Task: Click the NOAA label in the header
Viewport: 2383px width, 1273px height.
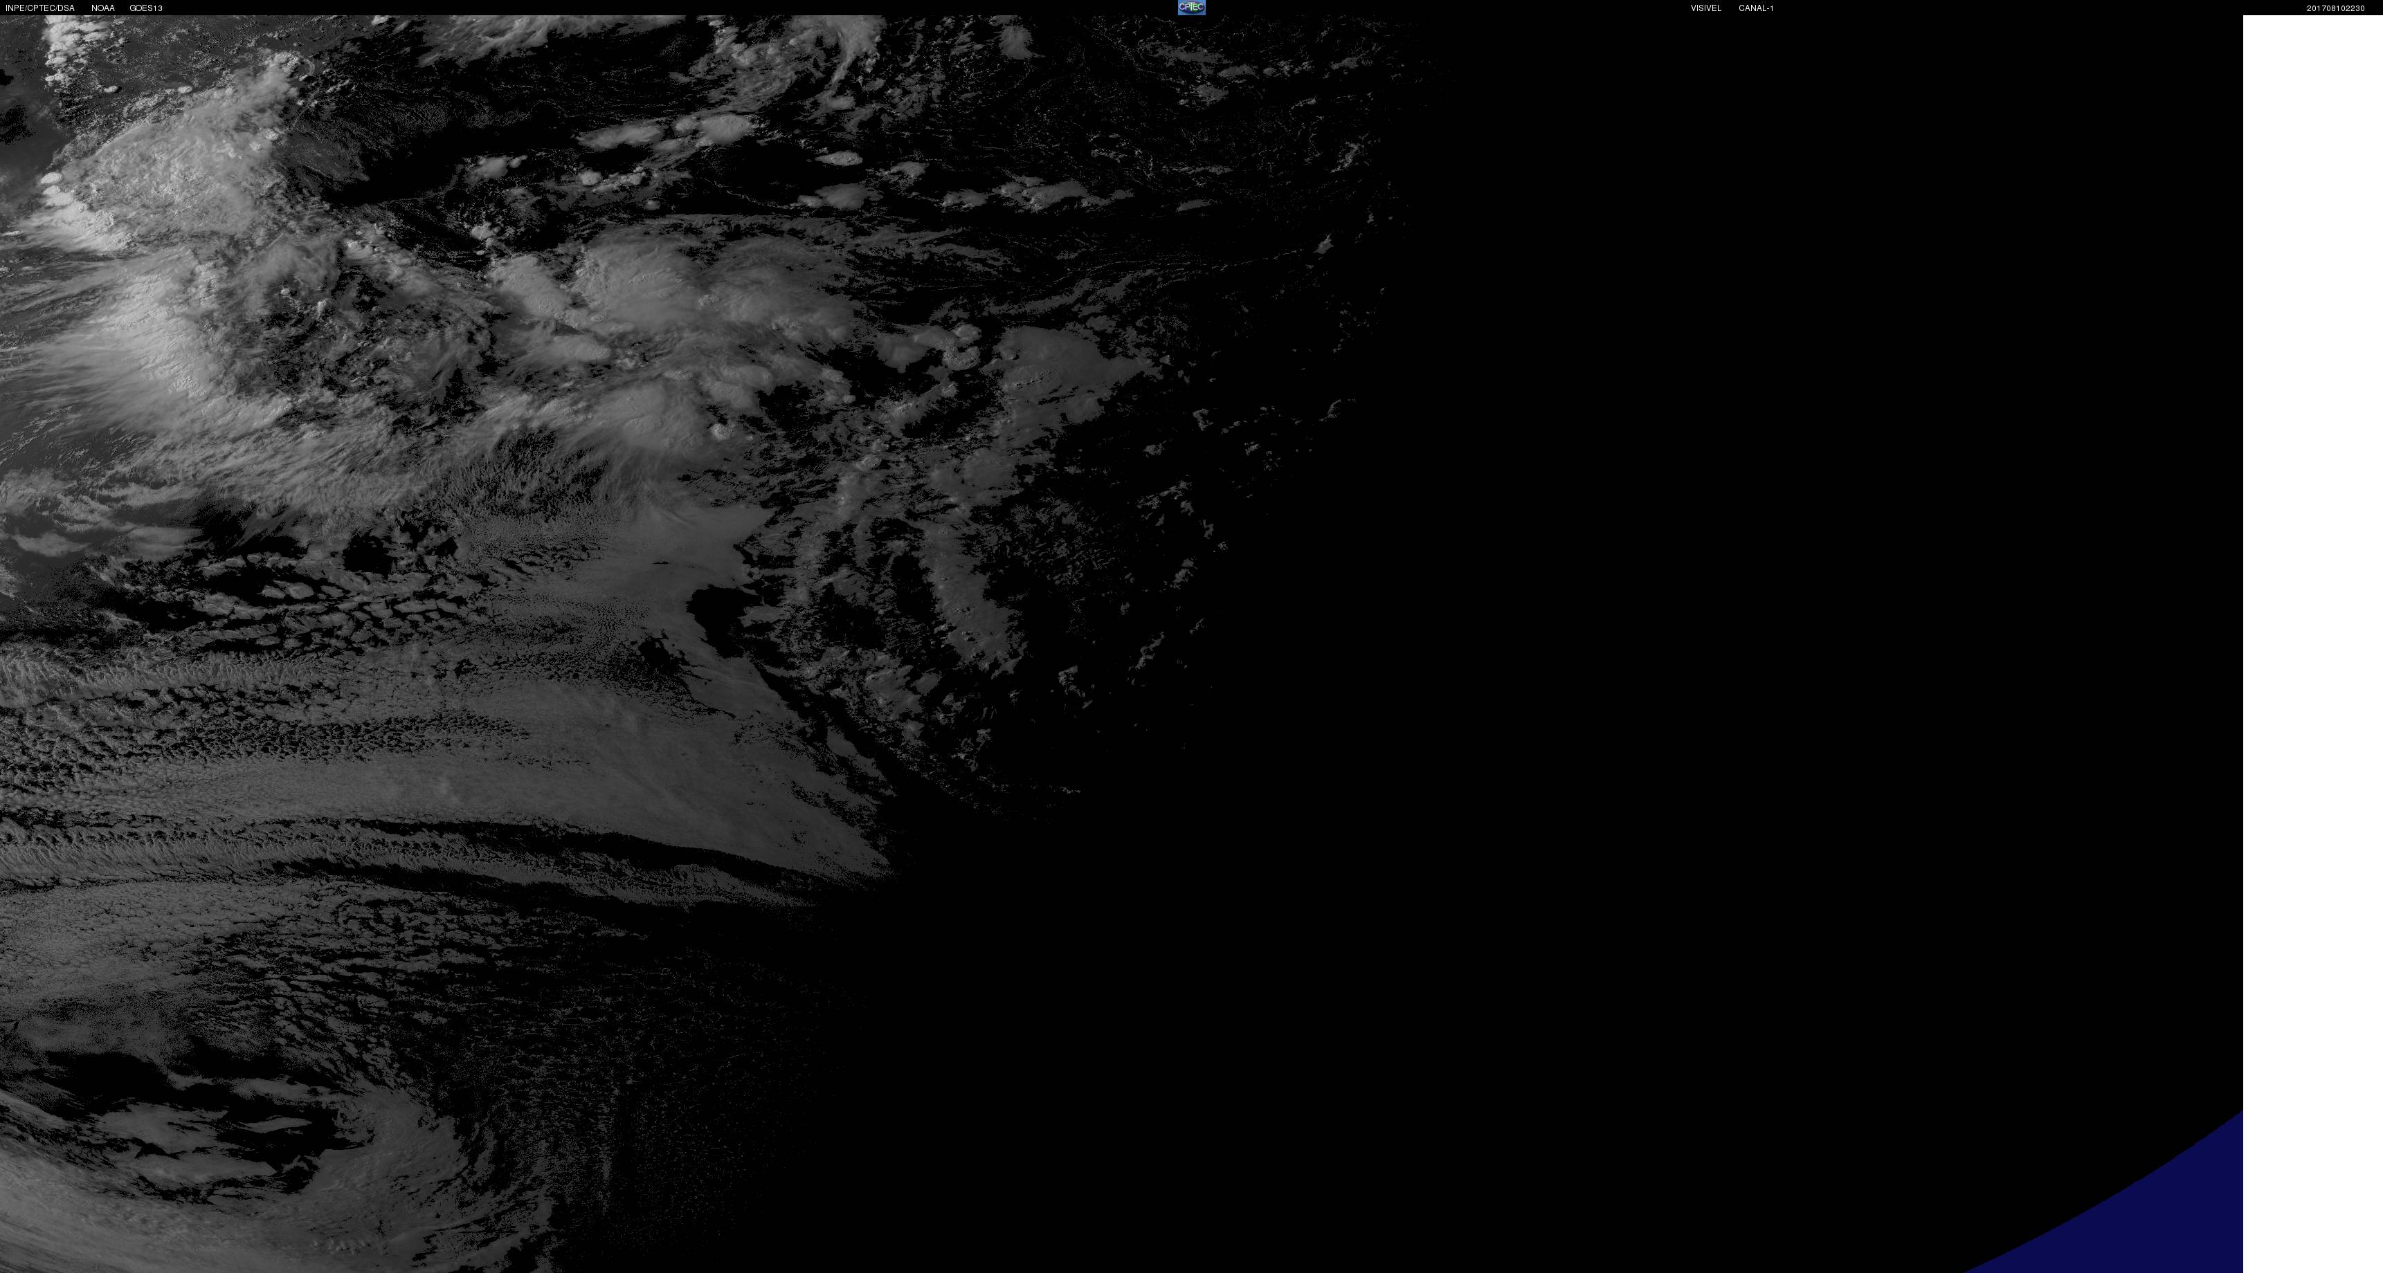Action: pyautogui.click(x=102, y=8)
